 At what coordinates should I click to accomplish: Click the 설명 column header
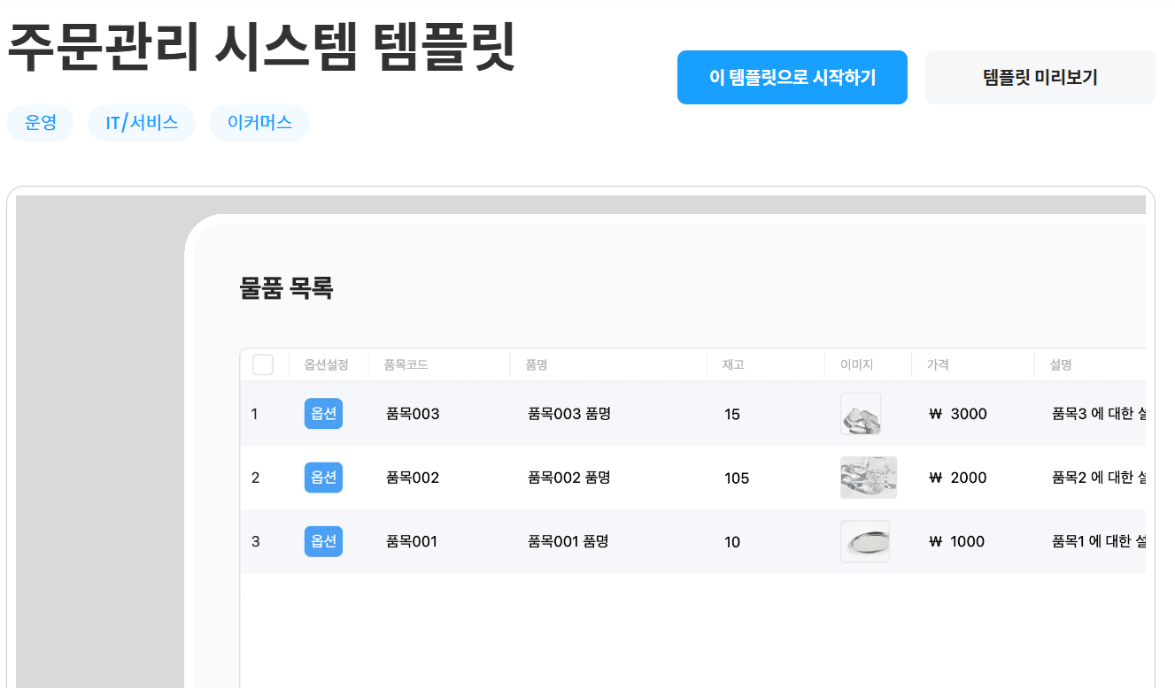pos(1059,363)
